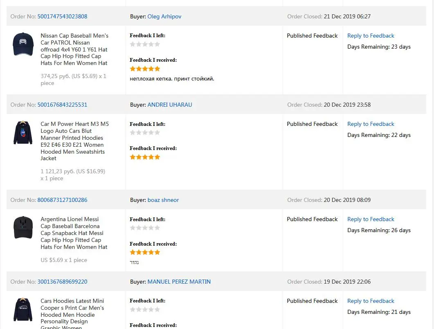The image size is (434, 329).
Task: Reply to Feedback for ANDREI UHARAU order
Action: (x=371, y=124)
